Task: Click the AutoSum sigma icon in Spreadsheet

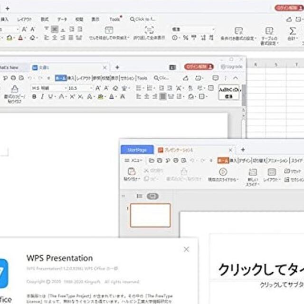Action: pos(293,31)
